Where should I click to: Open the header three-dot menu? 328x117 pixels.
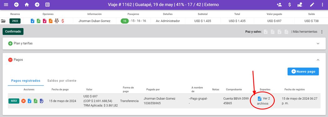point(322,5)
